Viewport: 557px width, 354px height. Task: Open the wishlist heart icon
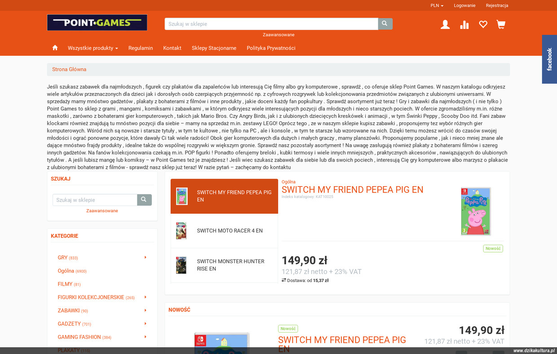coord(483,25)
